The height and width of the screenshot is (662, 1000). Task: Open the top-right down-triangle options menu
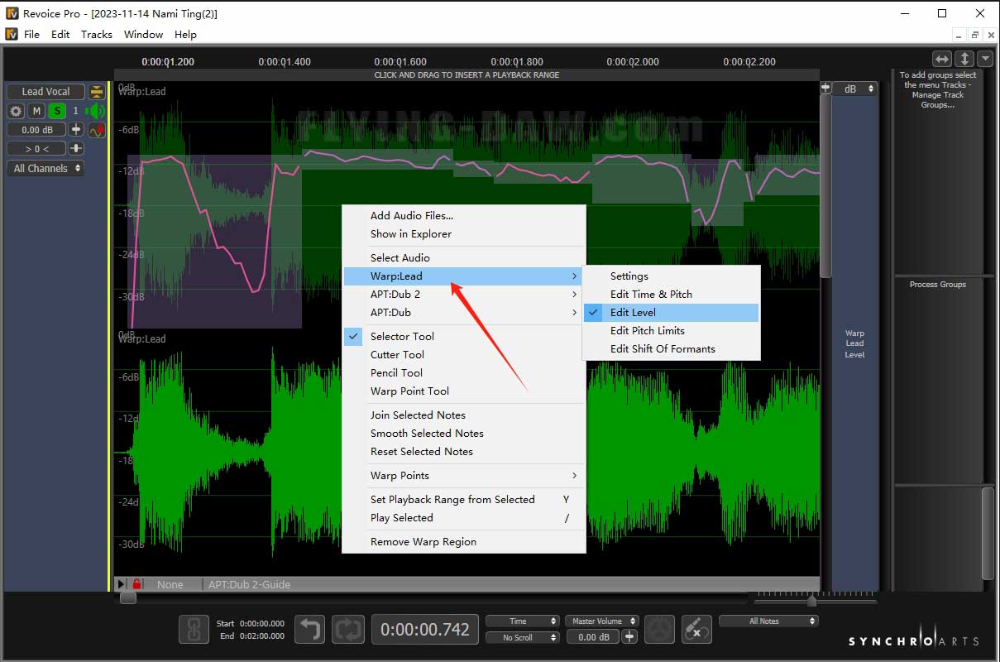(x=985, y=59)
